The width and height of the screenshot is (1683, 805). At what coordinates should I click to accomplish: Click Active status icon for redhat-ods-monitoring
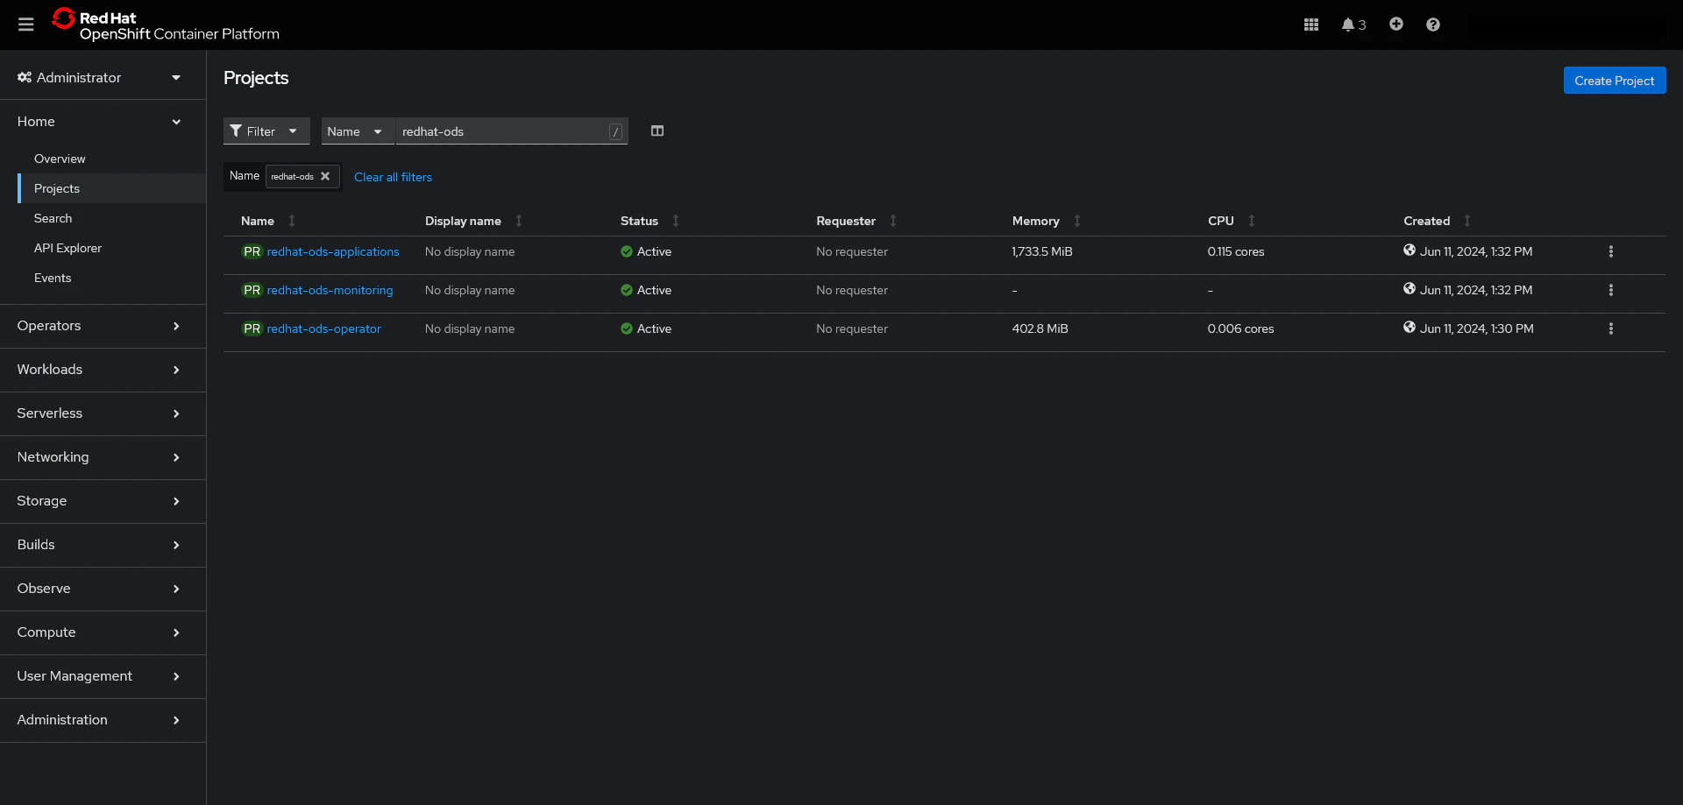tap(627, 290)
